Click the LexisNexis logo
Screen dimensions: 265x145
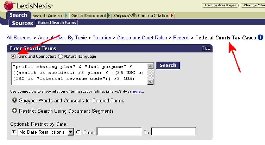click(x=28, y=6)
